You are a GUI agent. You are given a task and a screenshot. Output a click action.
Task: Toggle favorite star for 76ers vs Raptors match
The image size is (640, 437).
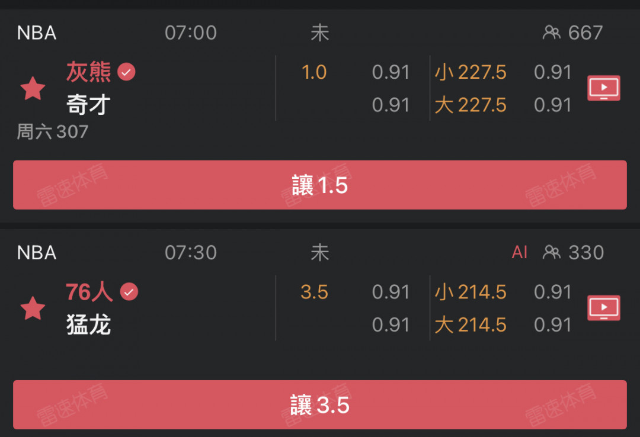pyautogui.click(x=33, y=308)
